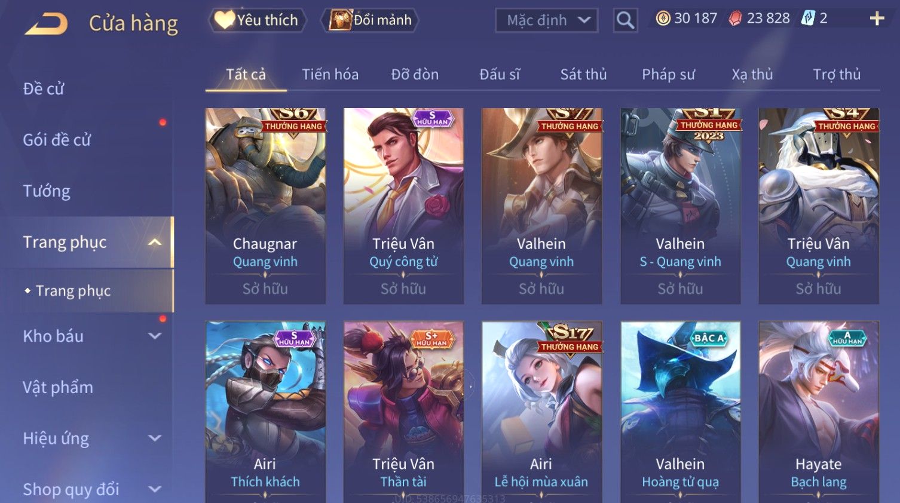Select Hayate Bạch lang skin card
The width and height of the screenshot is (900, 503).
819,412
